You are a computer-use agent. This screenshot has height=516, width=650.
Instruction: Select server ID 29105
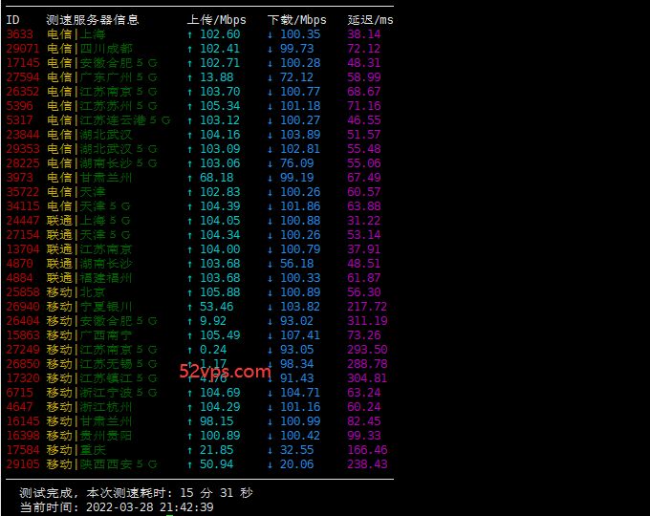pyautogui.click(x=23, y=464)
